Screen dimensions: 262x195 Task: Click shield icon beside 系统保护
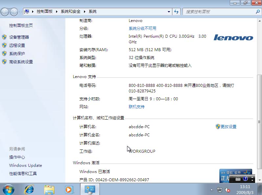click(x=4, y=53)
